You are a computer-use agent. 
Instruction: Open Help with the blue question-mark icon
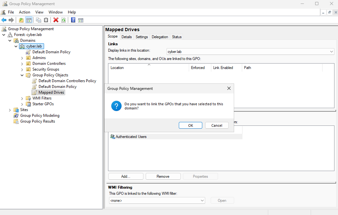point(73,20)
